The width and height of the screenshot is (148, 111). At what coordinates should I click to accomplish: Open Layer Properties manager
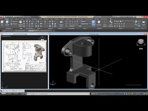[x=111, y=24]
